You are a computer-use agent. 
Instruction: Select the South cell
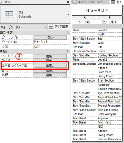(x=110, y=51)
